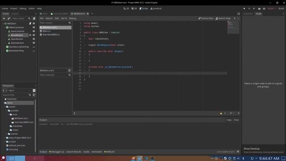Open Scene dock options three-dot menu
286x161 pixels.
(36, 14)
